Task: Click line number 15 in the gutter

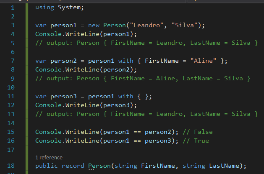Action: 11,132
